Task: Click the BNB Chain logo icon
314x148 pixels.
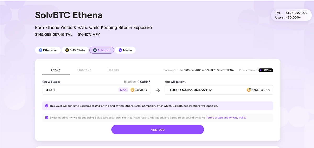Action: 67,50
